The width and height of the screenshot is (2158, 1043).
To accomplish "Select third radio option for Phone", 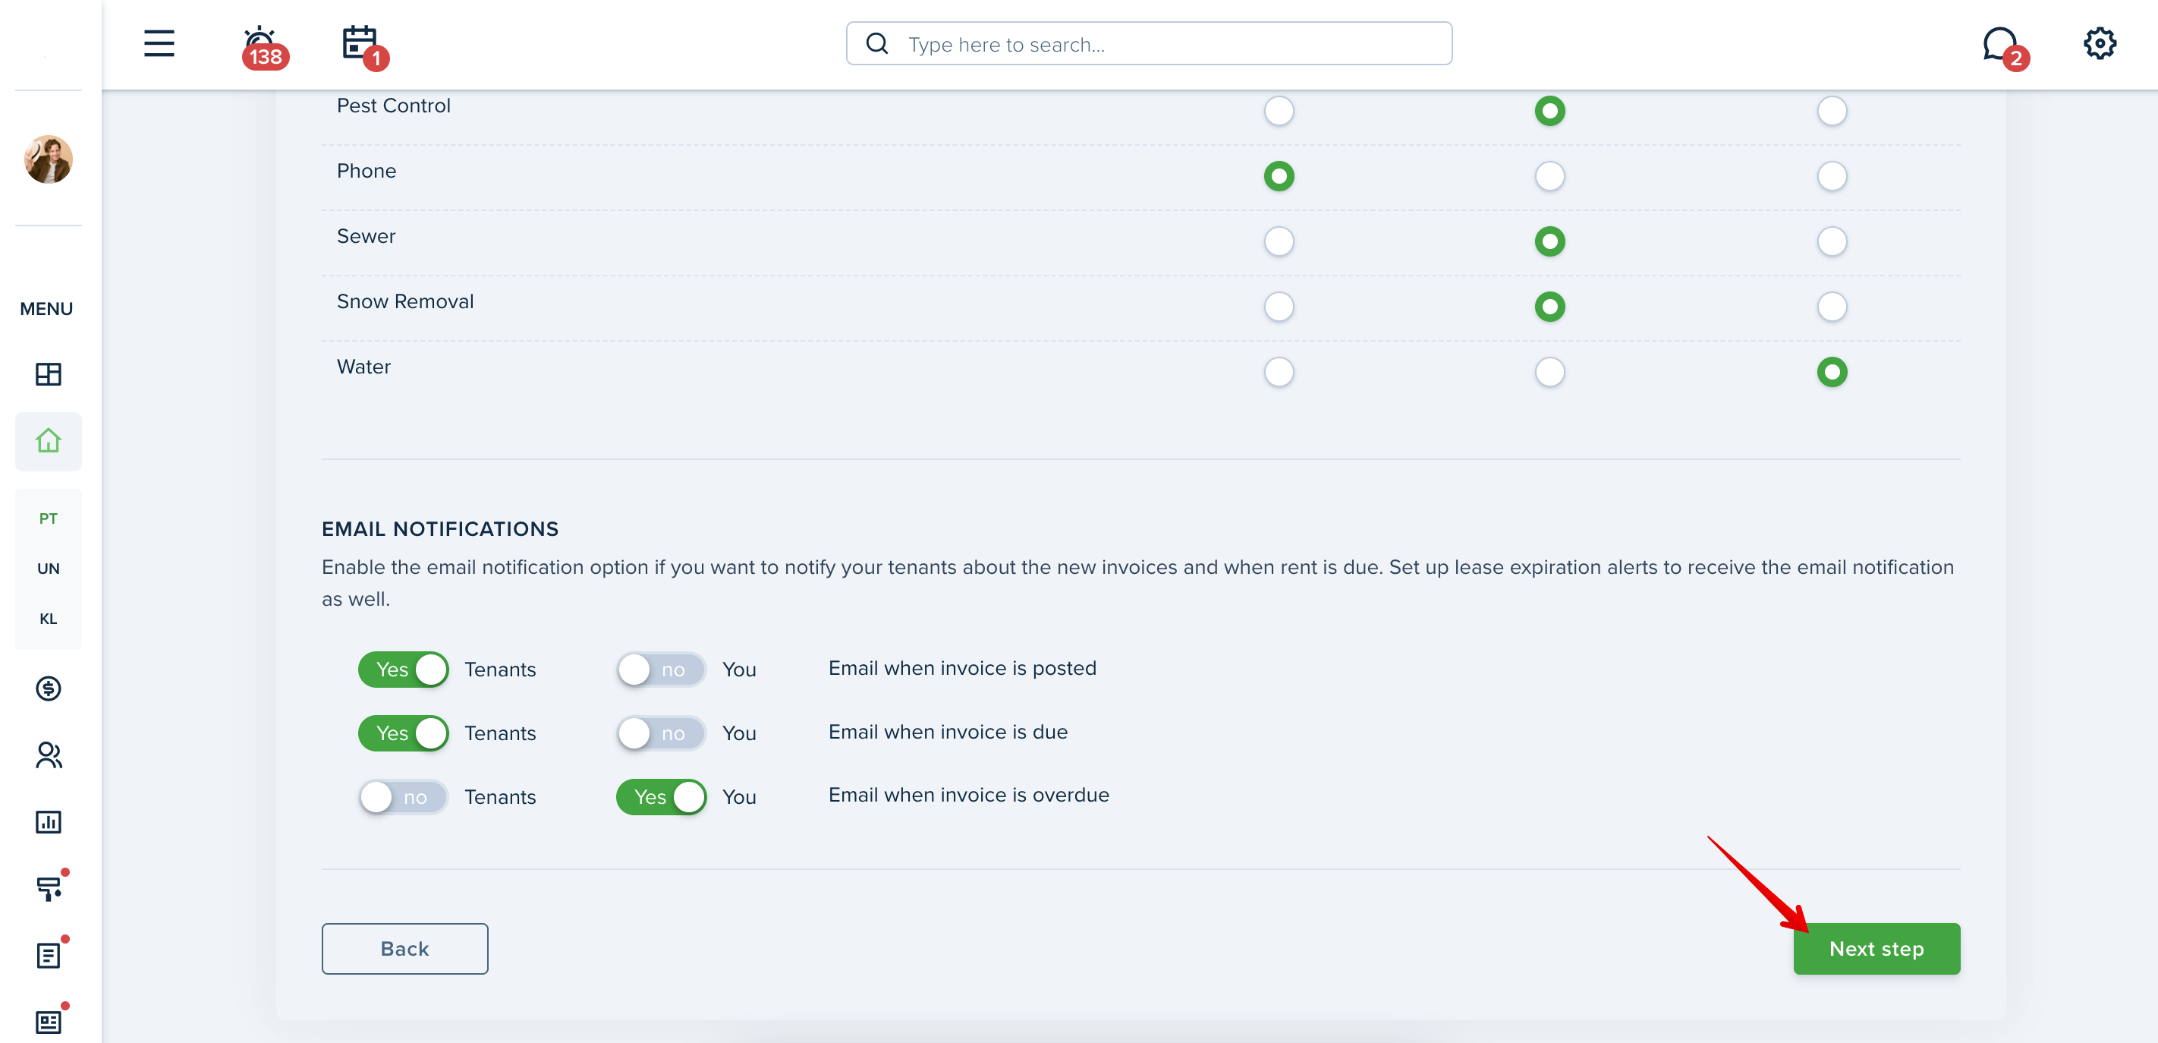I will point(1832,176).
